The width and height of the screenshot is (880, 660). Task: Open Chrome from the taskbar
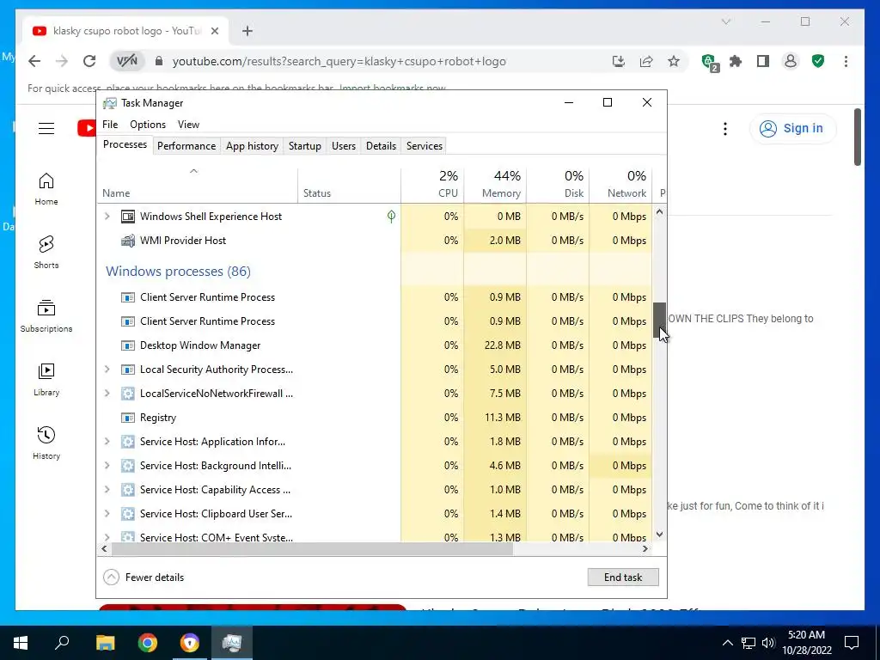[x=148, y=643]
